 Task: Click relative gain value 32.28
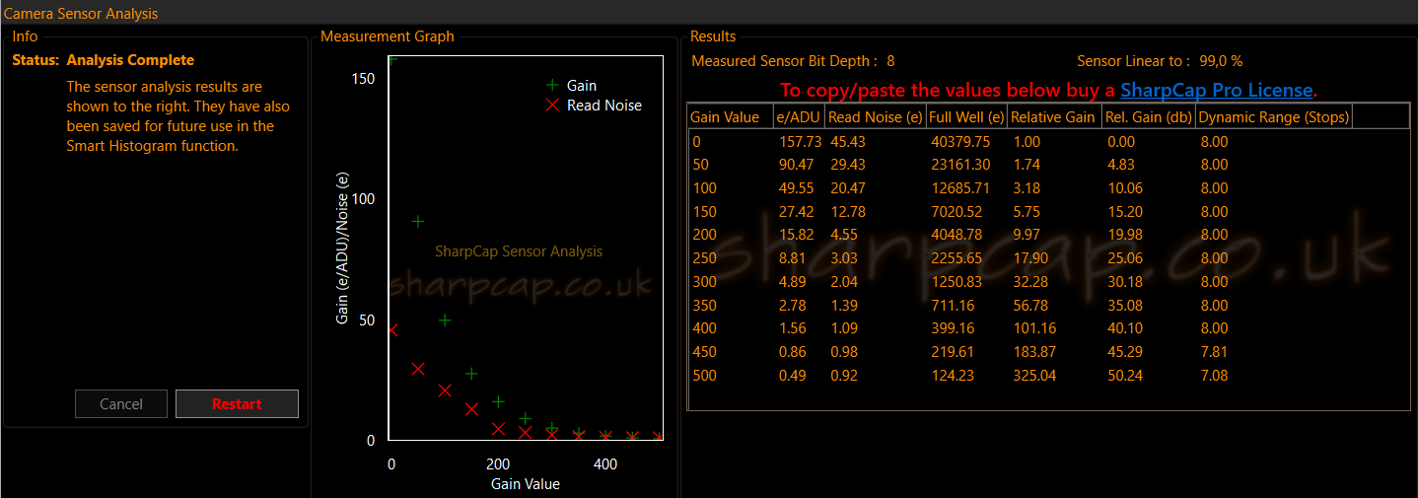1030,282
